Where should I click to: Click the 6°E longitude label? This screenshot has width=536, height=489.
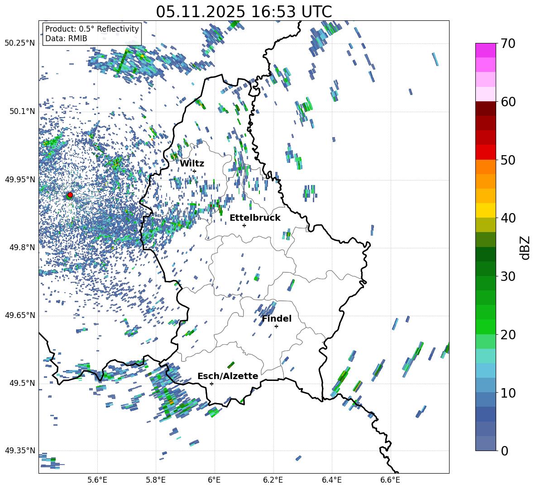click(x=214, y=480)
